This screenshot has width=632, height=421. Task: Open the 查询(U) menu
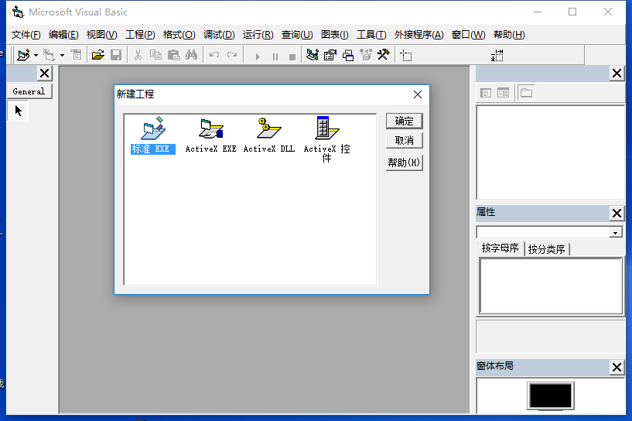pyautogui.click(x=297, y=35)
